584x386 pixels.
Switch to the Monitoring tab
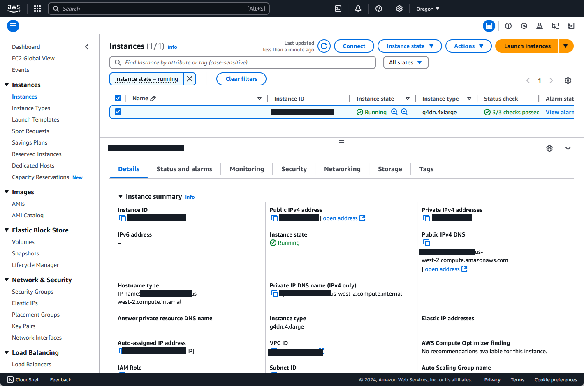click(x=247, y=169)
